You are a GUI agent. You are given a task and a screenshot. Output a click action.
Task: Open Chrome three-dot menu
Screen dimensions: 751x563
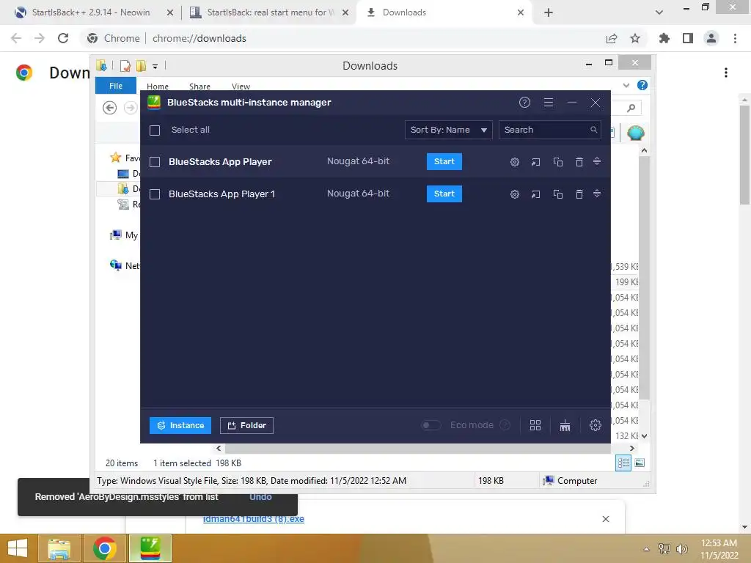tap(735, 38)
